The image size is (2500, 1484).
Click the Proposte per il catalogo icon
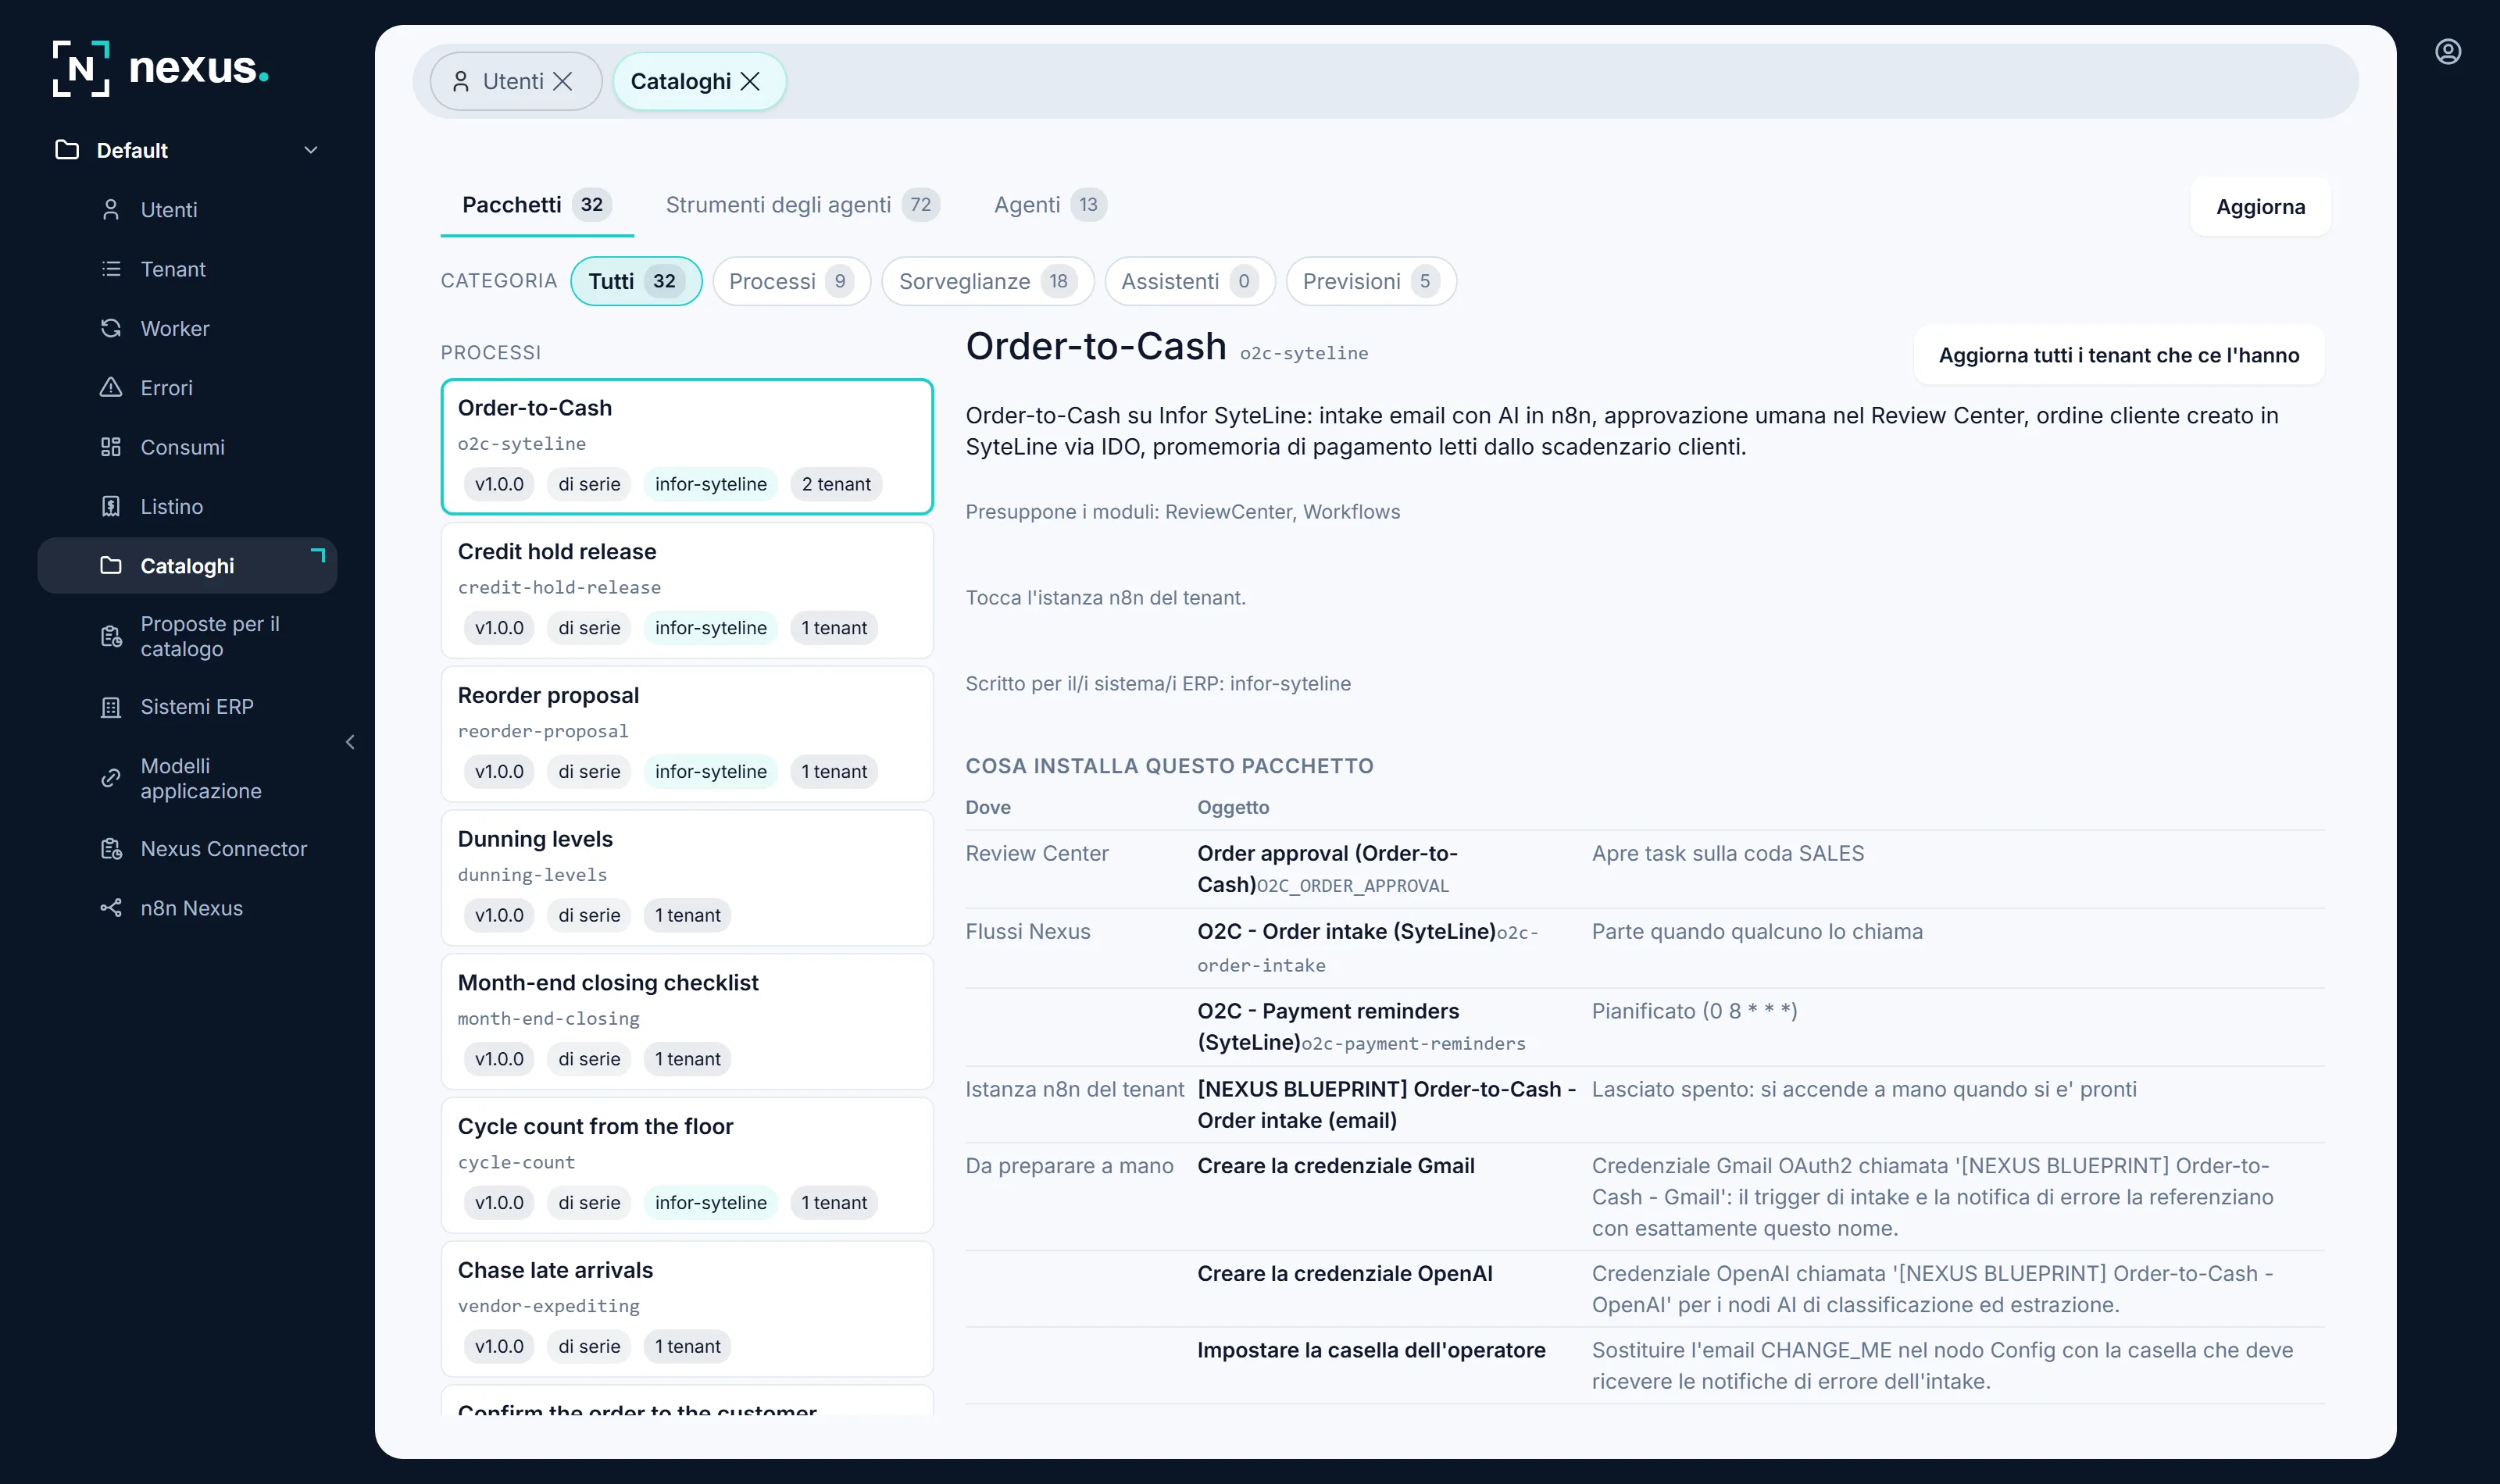click(111, 637)
